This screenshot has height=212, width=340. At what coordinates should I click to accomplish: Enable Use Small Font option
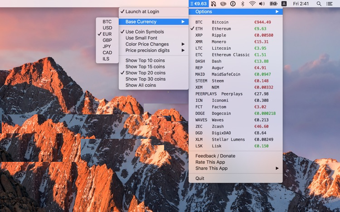[x=154, y=38]
